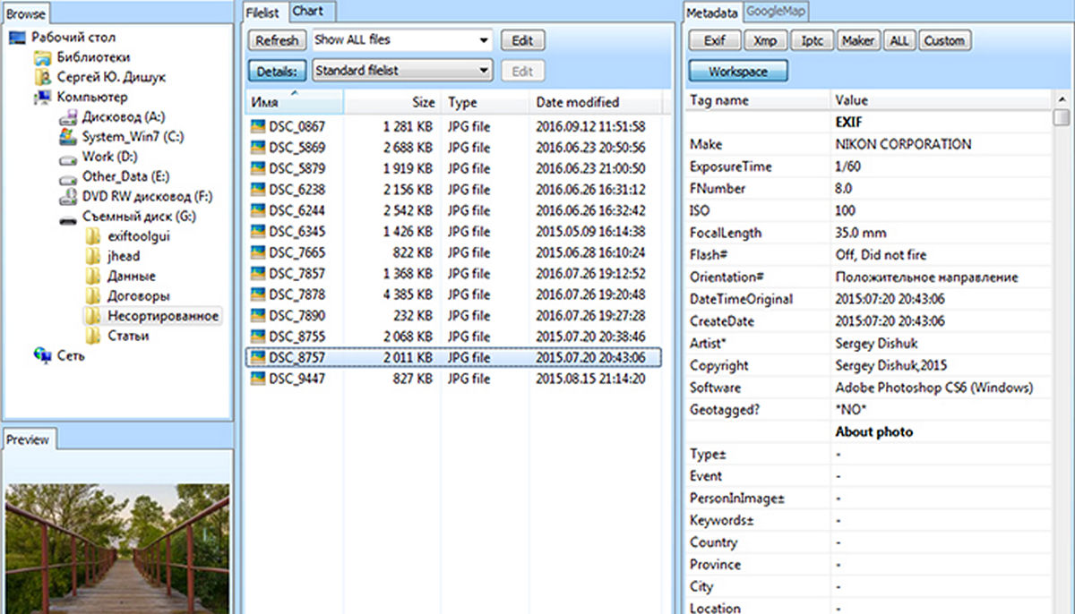This screenshot has height=614, width=1075.
Task: Click the DVD RW drive (F:) icon
Action: (67, 197)
